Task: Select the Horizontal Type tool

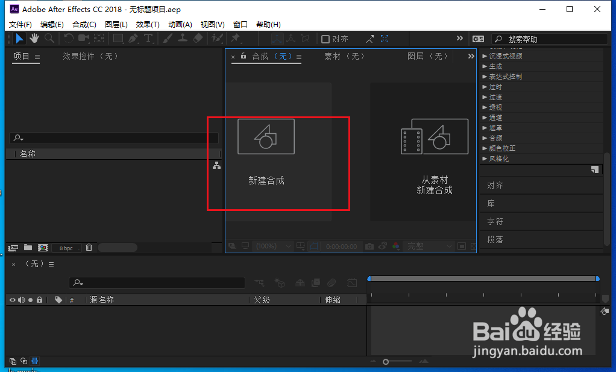Action: (148, 39)
